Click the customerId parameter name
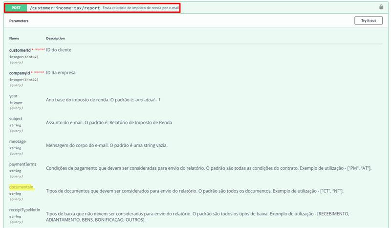The height and width of the screenshot is (228, 391). click(20, 50)
